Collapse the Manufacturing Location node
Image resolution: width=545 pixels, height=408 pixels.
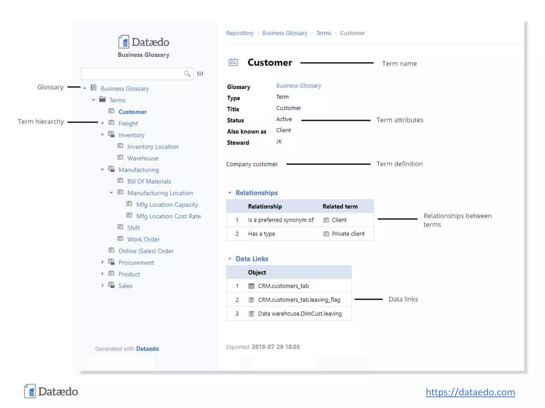[x=111, y=193]
